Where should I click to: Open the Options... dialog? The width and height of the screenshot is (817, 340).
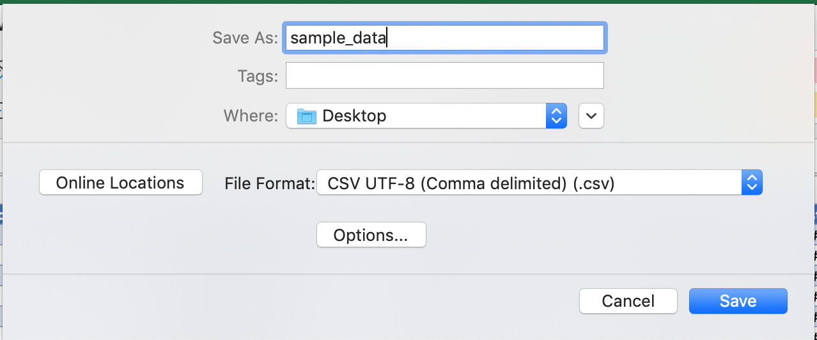pos(371,235)
